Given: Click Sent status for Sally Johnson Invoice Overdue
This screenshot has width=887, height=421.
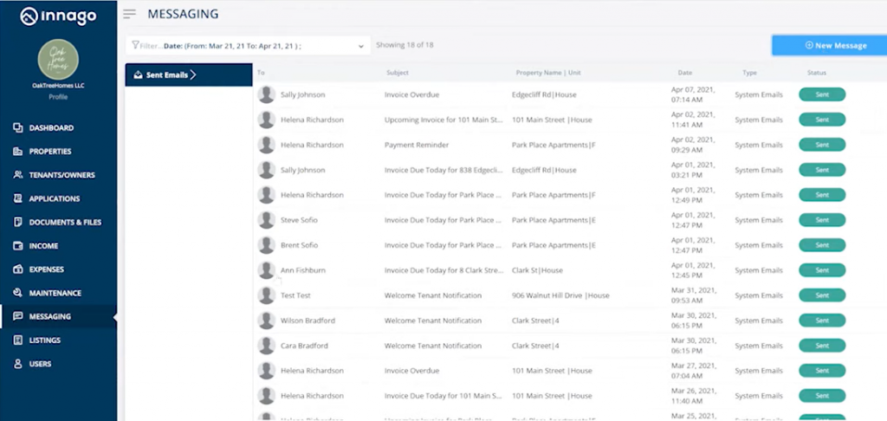Looking at the screenshot, I should pos(821,94).
